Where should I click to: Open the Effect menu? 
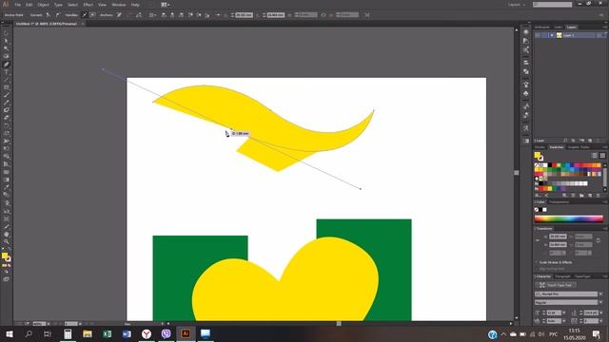pyautogui.click(x=88, y=5)
